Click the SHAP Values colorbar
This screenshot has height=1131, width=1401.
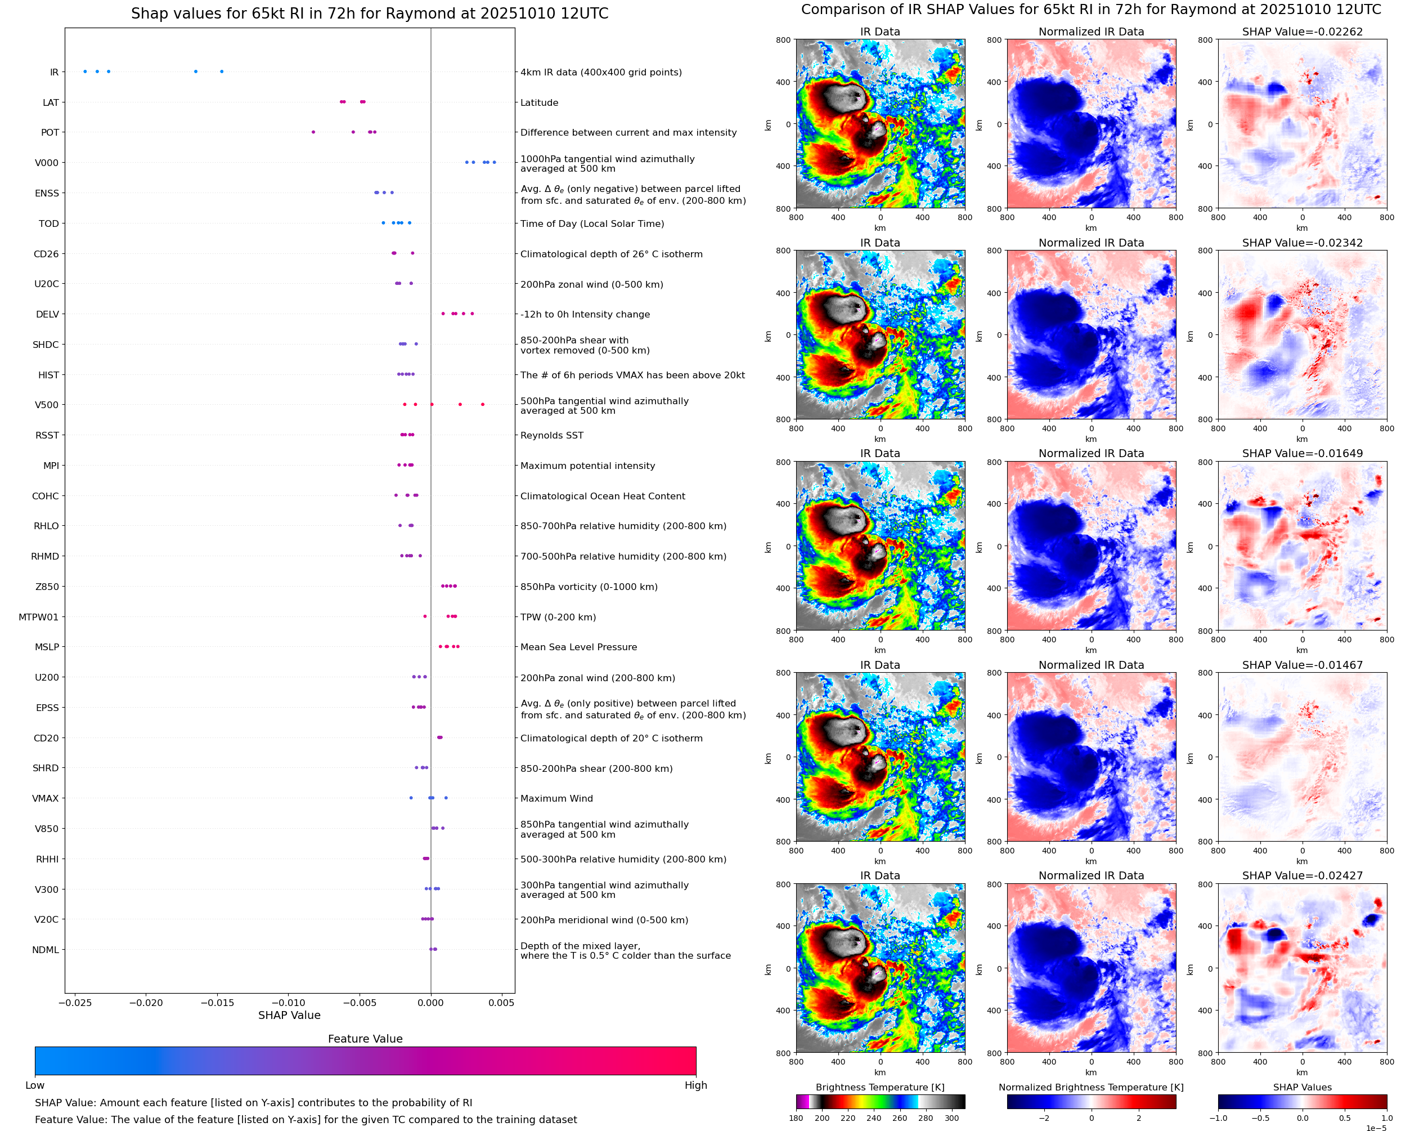(x=1302, y=1101)
